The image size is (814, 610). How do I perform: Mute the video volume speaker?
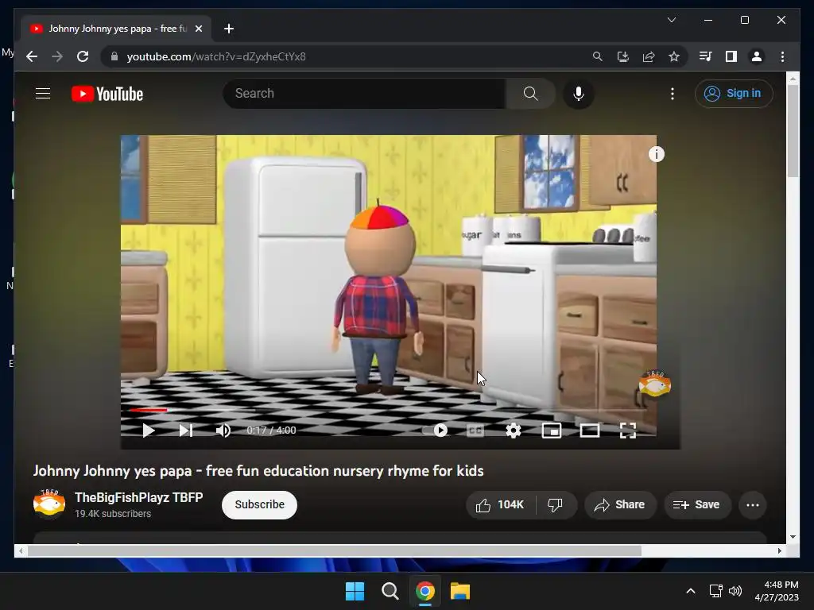click(x=223, y=430)
